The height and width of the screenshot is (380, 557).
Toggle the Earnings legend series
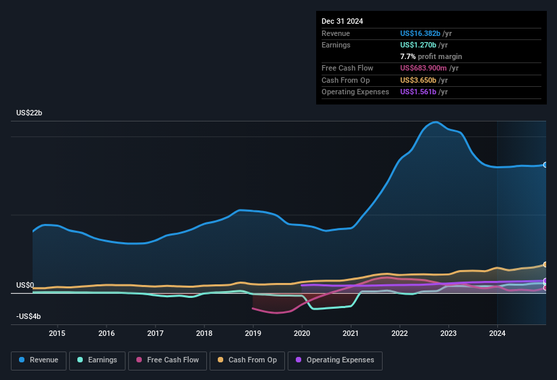(x=97, y=360)
